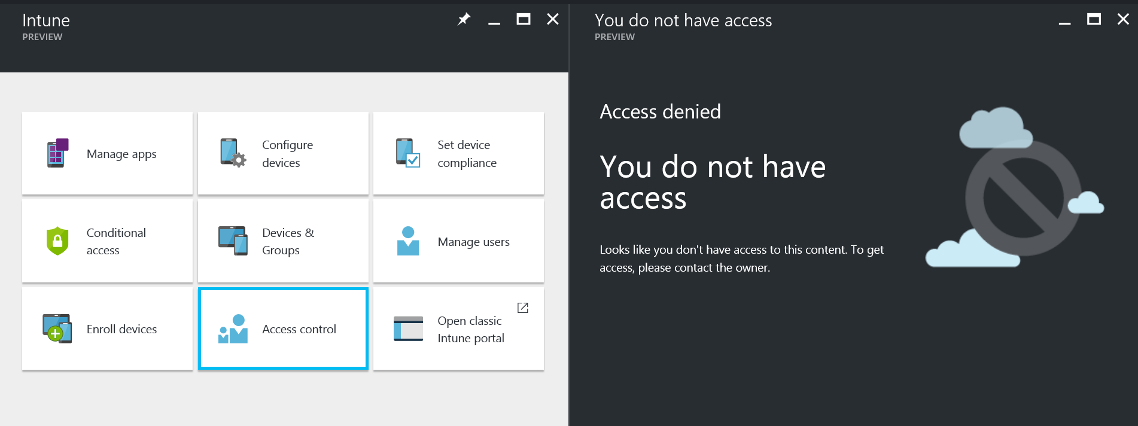
Task: Minimize the Intune blade
Action: click(494, 22)
